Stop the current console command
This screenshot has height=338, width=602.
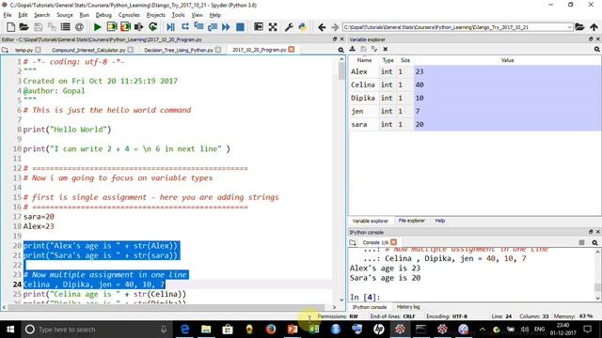coord(581,242)
